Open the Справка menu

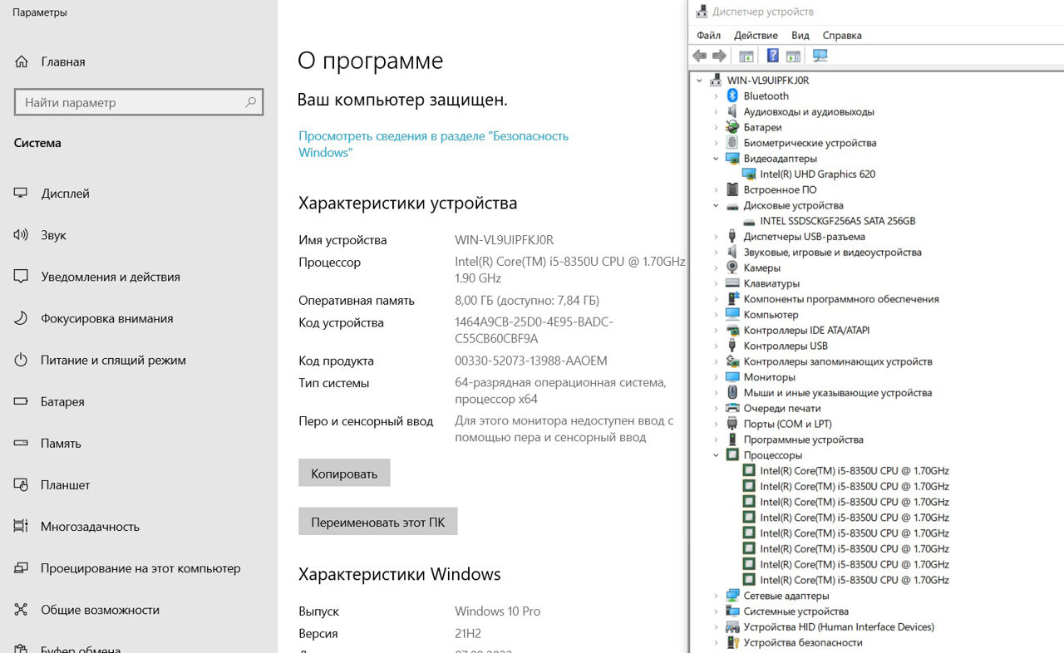click(x=842, y=35)
